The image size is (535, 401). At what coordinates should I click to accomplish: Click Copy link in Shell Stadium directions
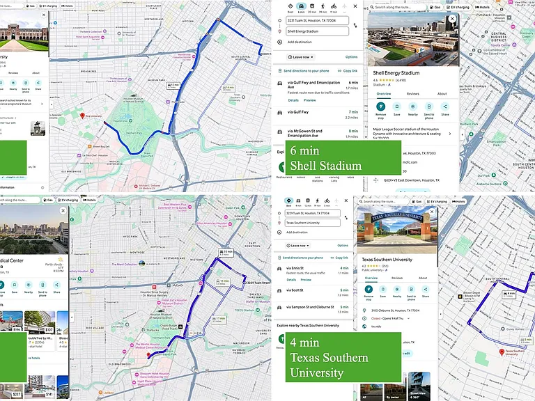click(x=348, y=70)
